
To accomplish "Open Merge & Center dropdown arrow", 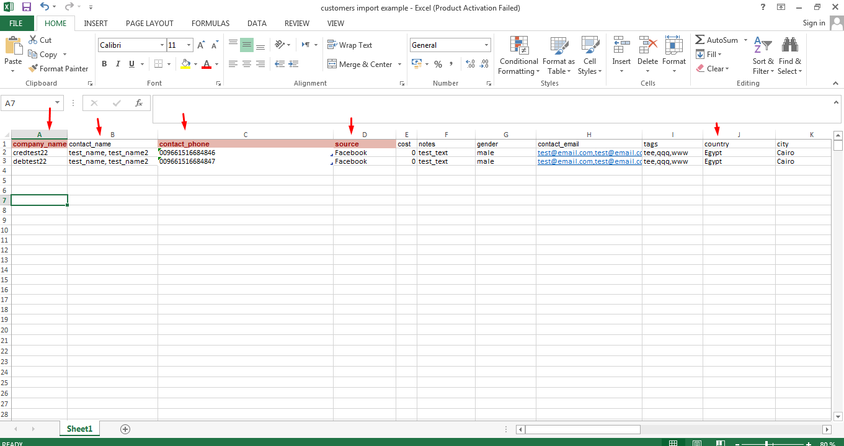I will pyautogui.click(x=399, y=65).
